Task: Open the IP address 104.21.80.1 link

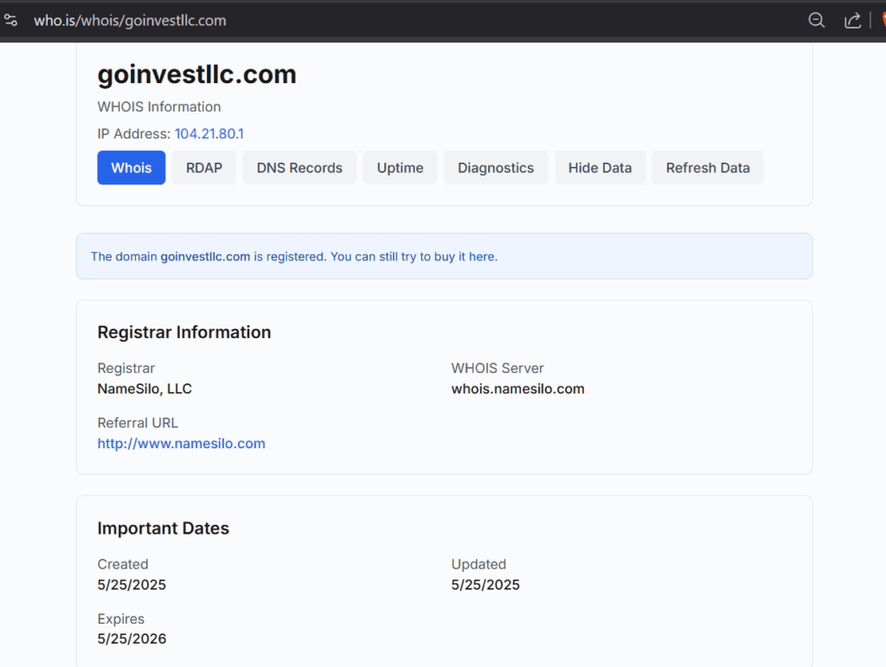Action: (x=209, y=134)
